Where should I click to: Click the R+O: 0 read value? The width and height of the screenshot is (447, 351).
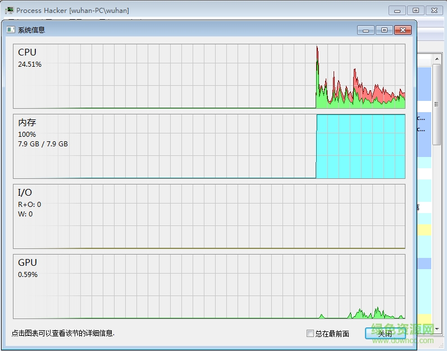(x=29, y=205)
